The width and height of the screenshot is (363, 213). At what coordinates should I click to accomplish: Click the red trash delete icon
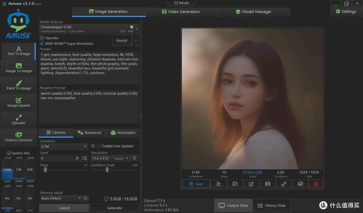(x=316, y=184)
